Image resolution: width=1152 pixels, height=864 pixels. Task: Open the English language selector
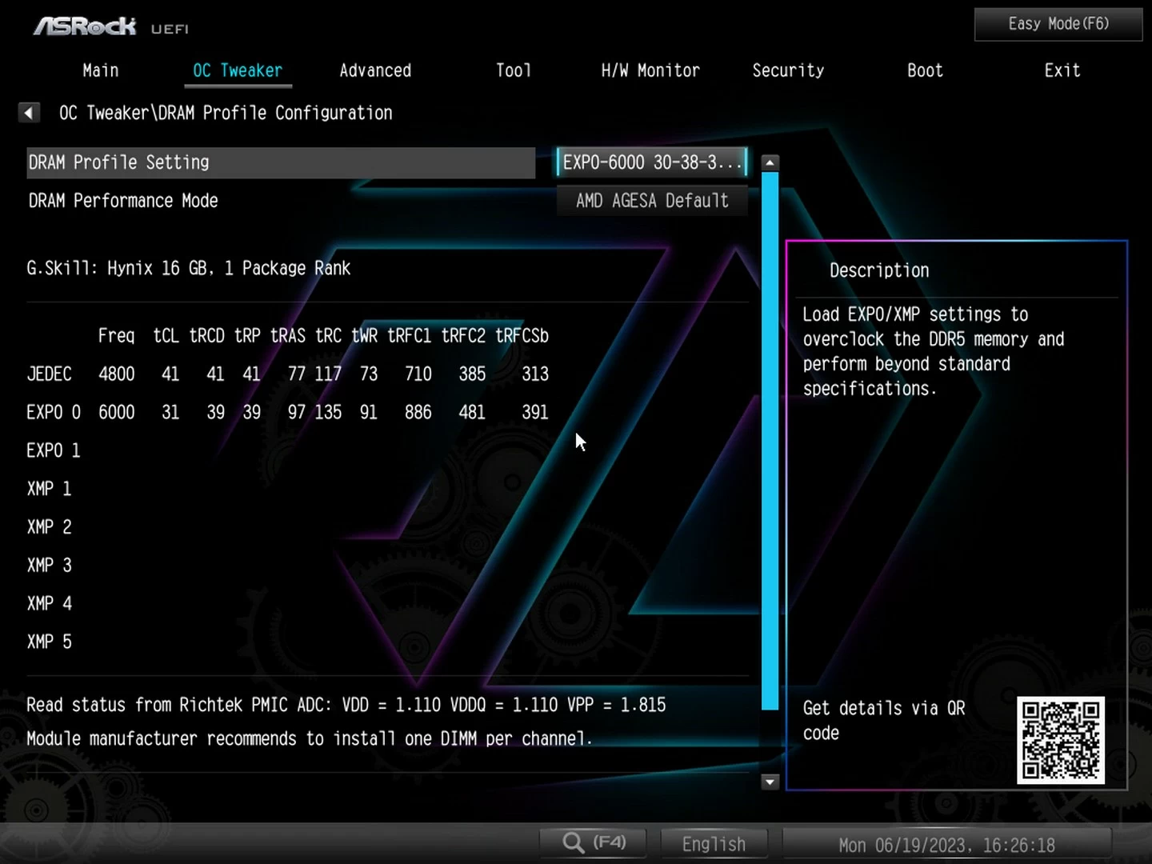[714, 844]
